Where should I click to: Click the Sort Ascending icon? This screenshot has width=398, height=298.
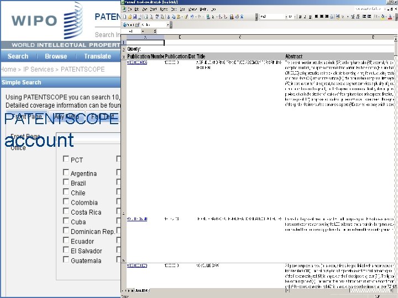coord(221,17)
